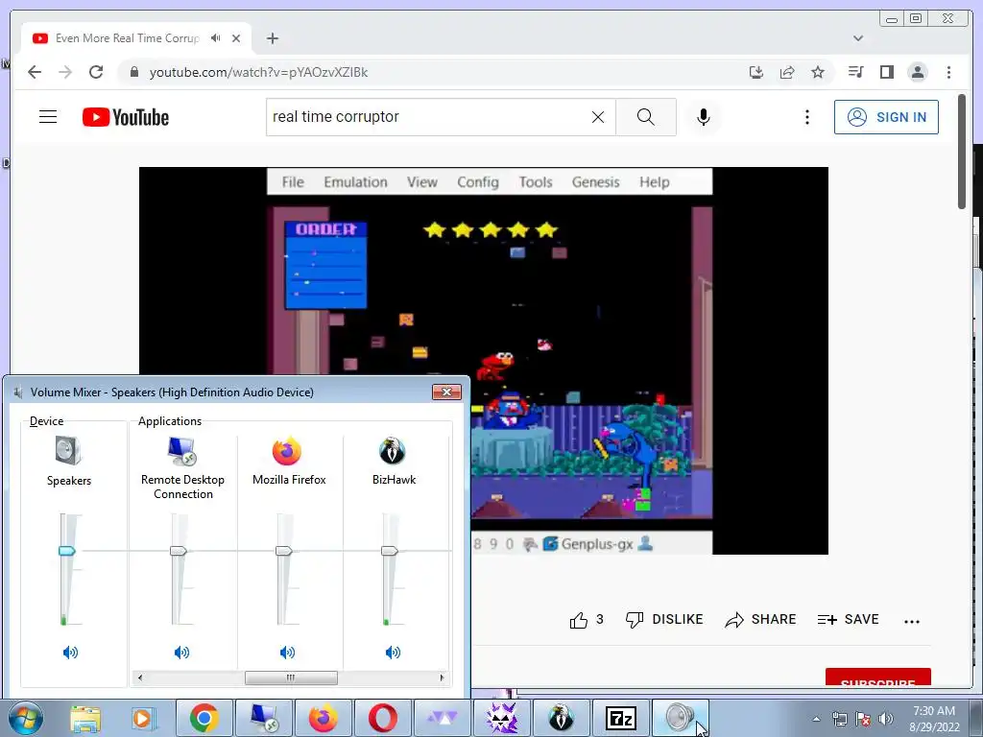Clear the search box with X
983x737 pixels.
click(598, 117)
